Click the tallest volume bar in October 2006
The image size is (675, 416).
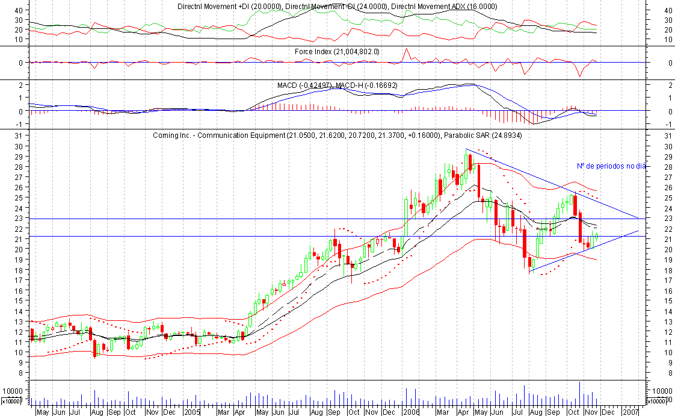579,393
